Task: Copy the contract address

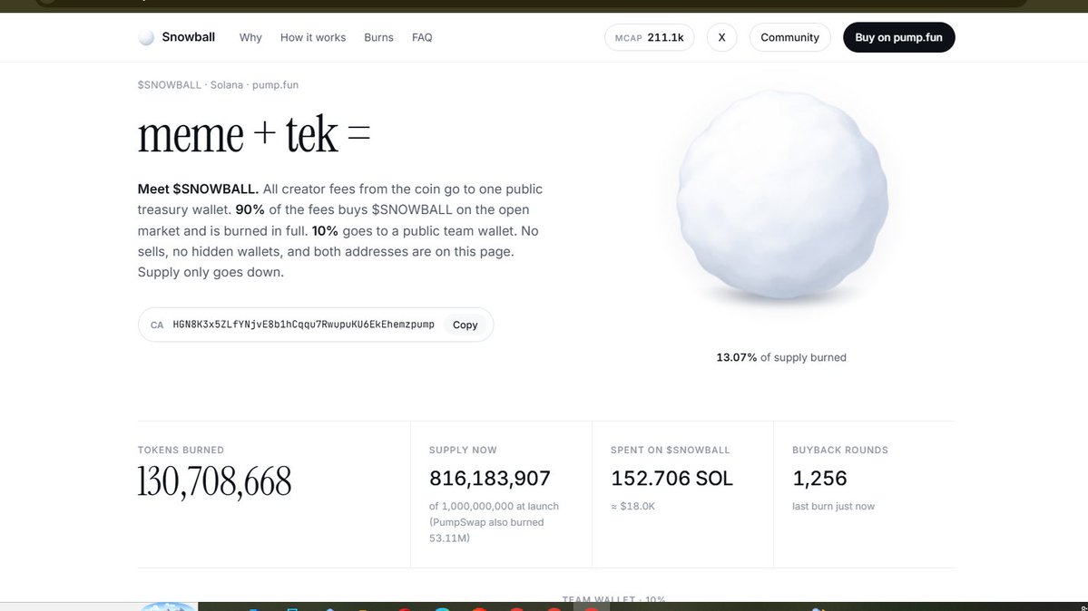Action: (465, 325)
